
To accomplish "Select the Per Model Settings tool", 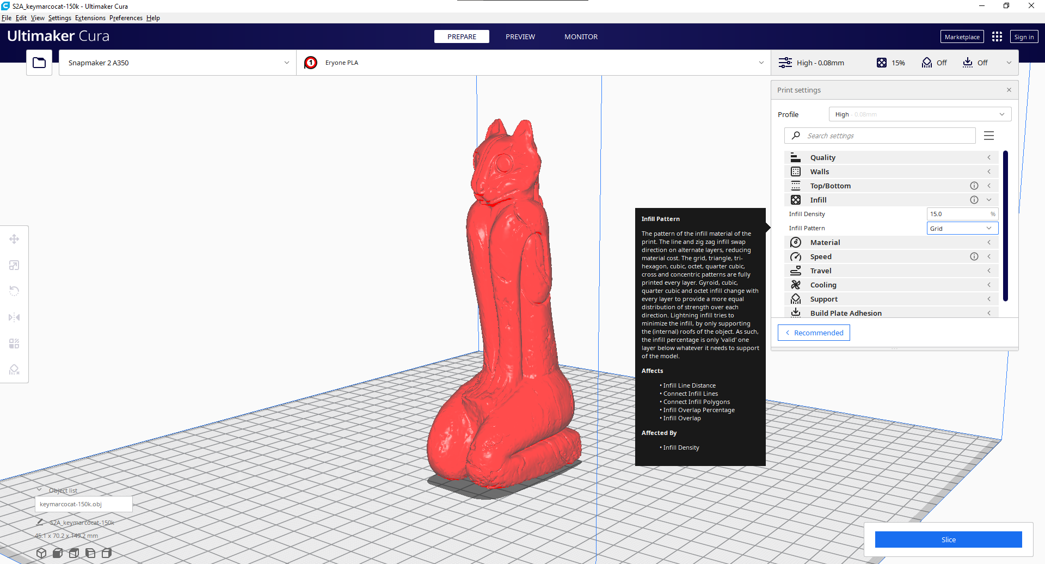I will pyautogui.click(x=14, y=344).
